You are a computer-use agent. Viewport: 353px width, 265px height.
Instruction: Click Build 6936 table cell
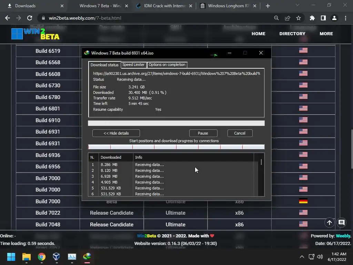click(48, 155)
